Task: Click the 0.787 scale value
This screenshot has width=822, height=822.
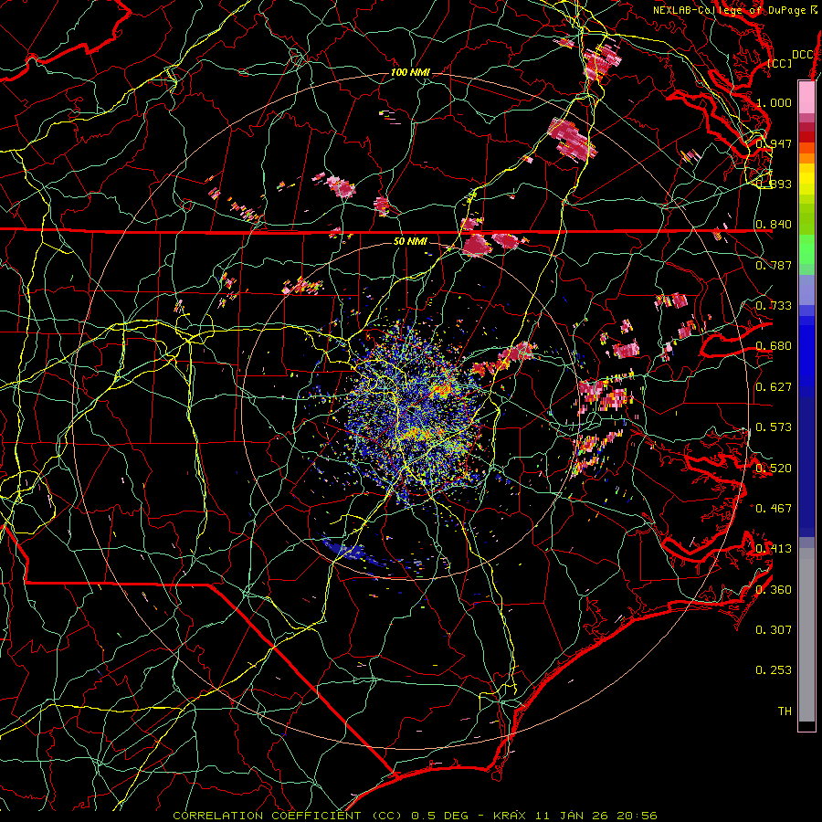Action: pos(774,265)
